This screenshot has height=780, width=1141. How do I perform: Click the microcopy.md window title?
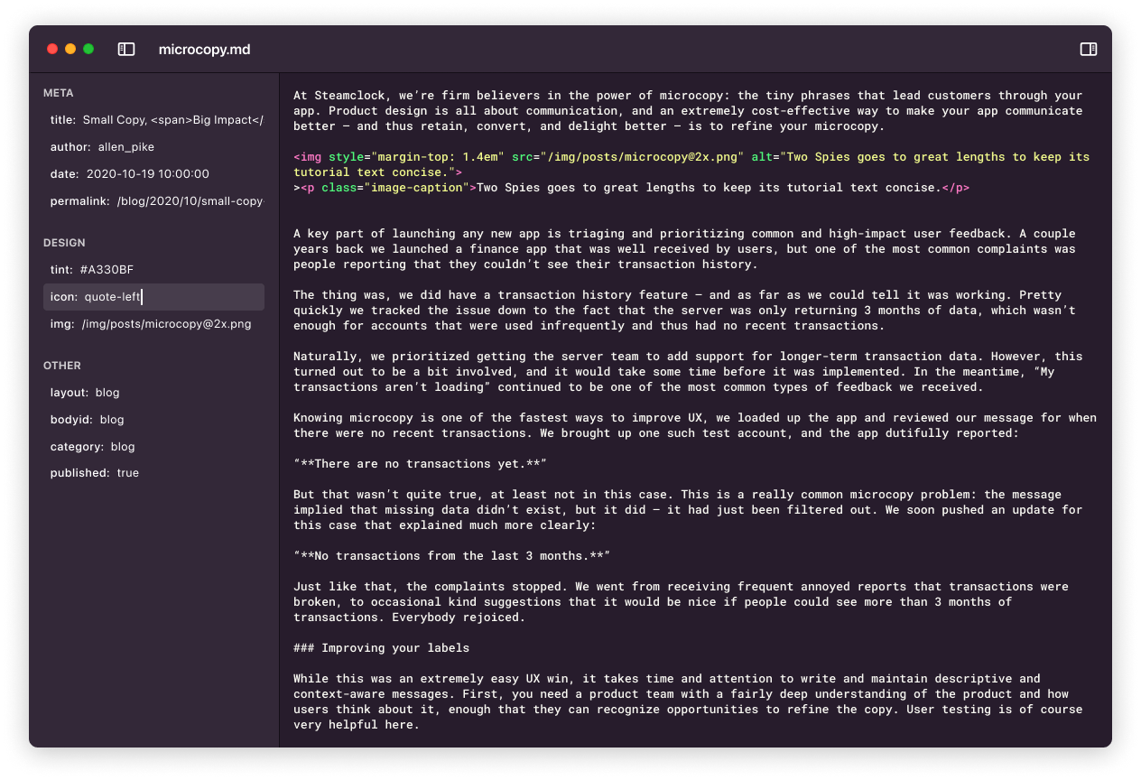pos(205,50)
